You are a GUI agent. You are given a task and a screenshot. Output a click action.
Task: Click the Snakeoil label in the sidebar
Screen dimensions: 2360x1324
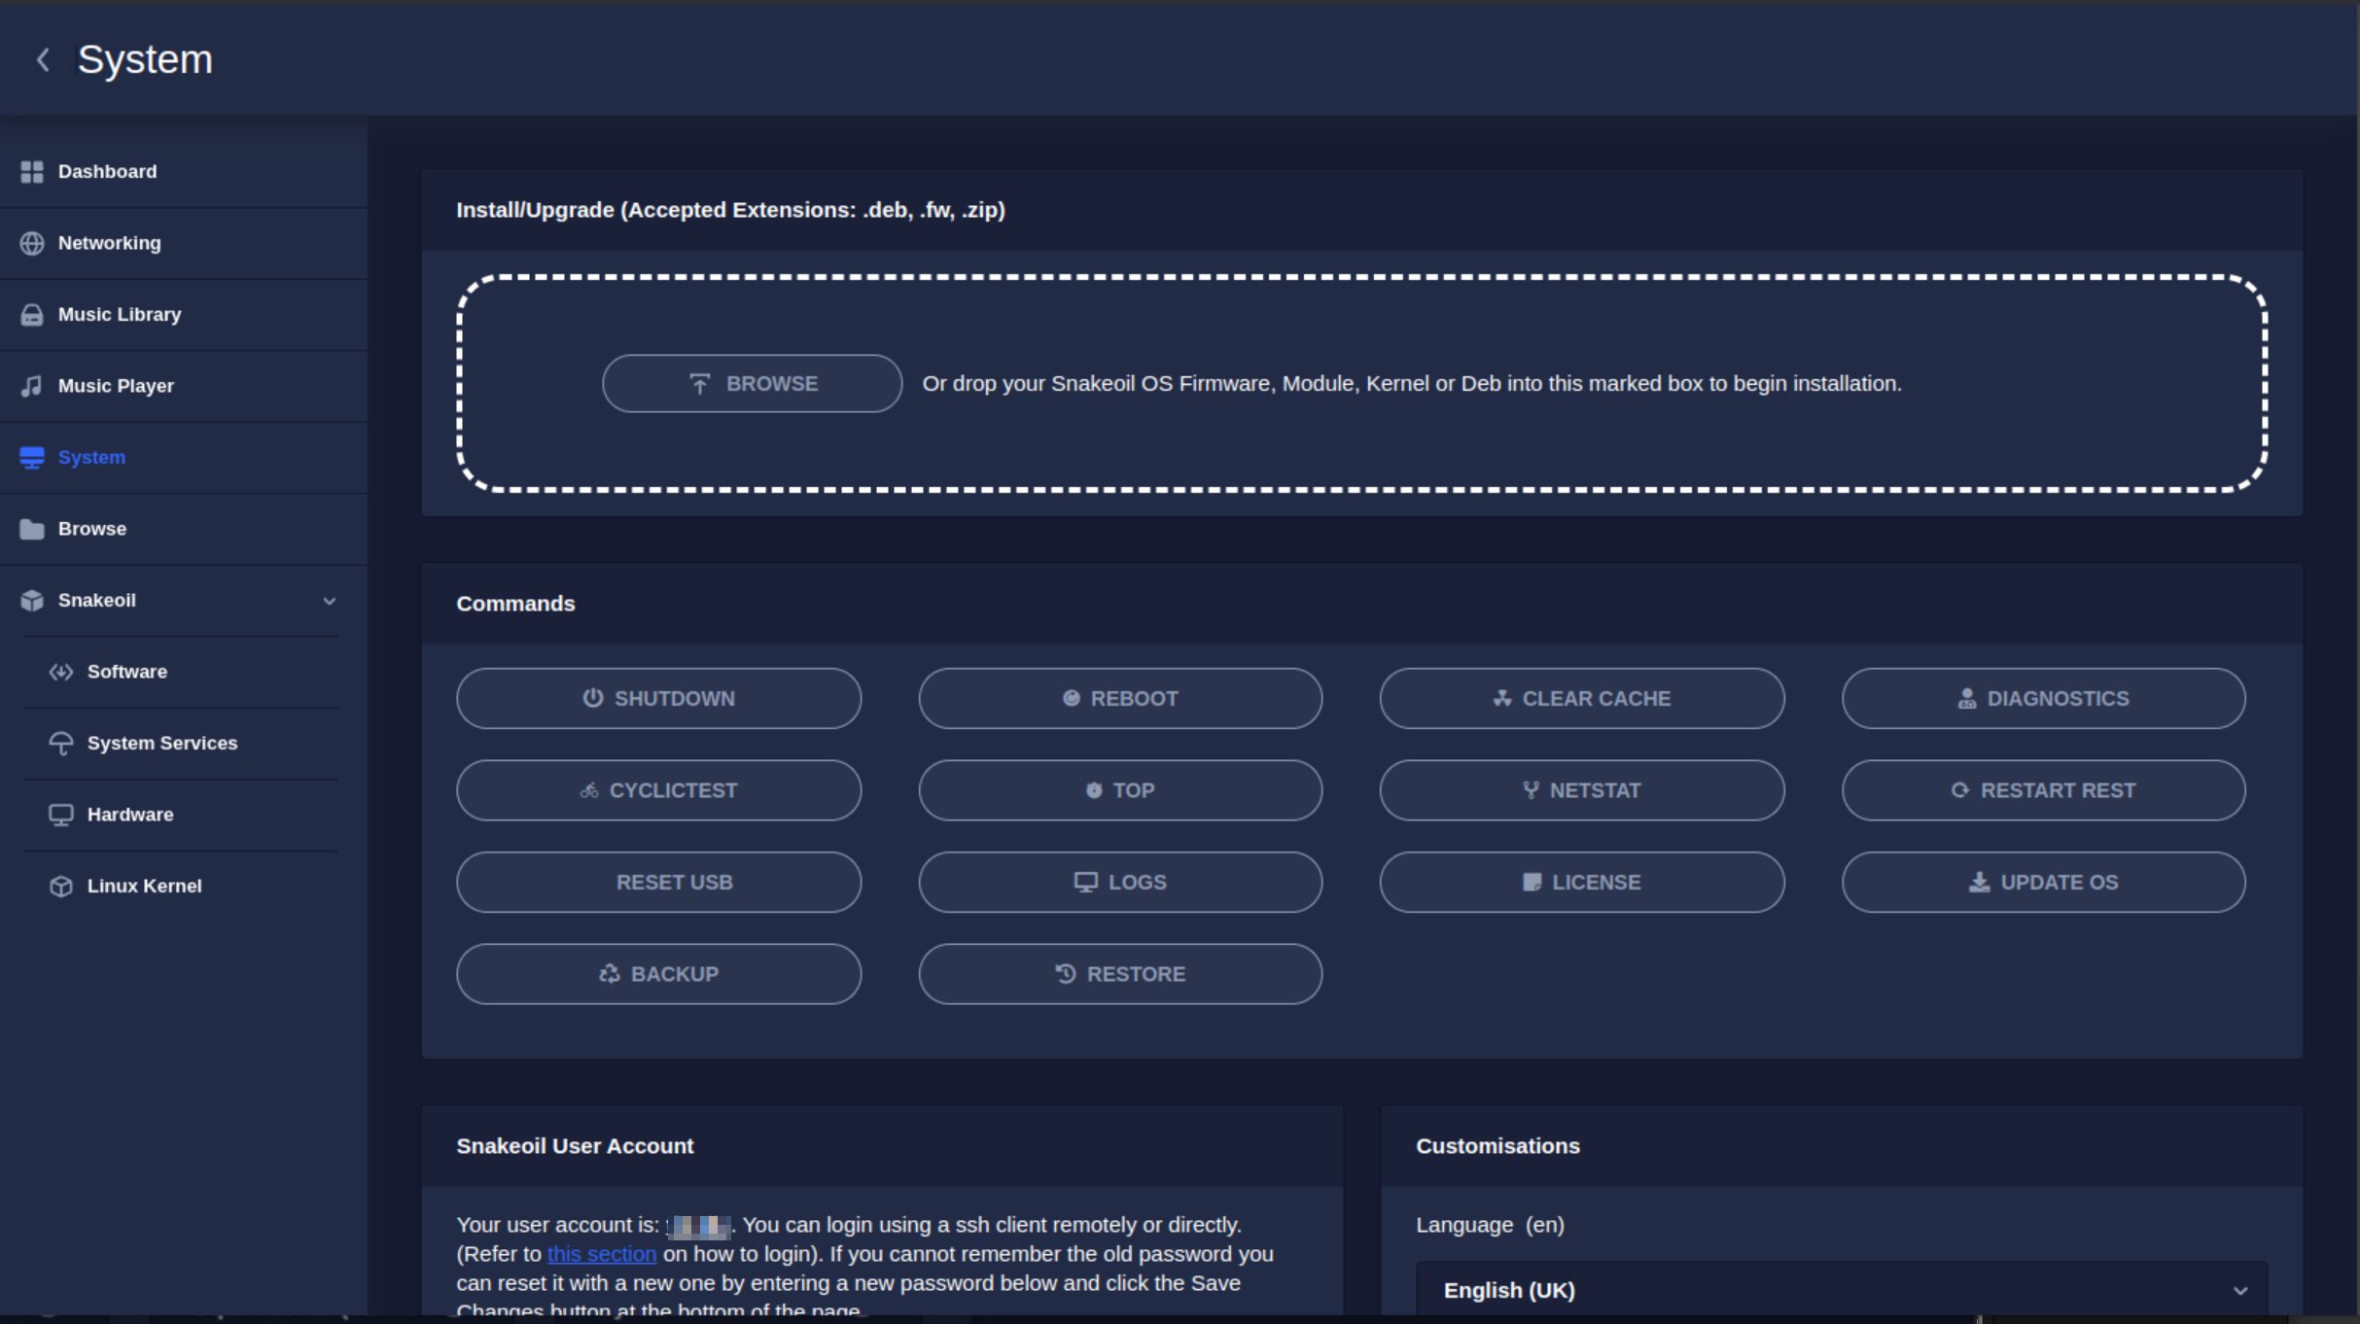coord(97,601)
